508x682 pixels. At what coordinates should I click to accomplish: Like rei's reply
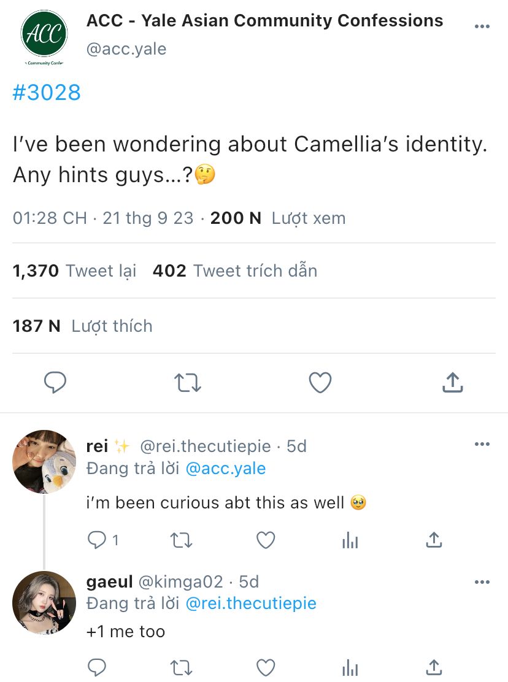click(265, 540)
